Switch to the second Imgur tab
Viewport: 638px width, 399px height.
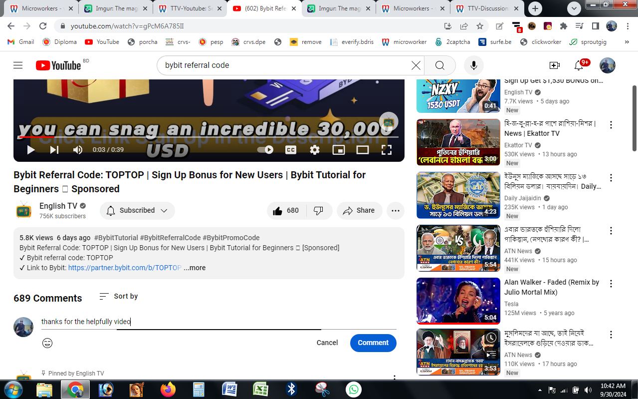[339, 8]
